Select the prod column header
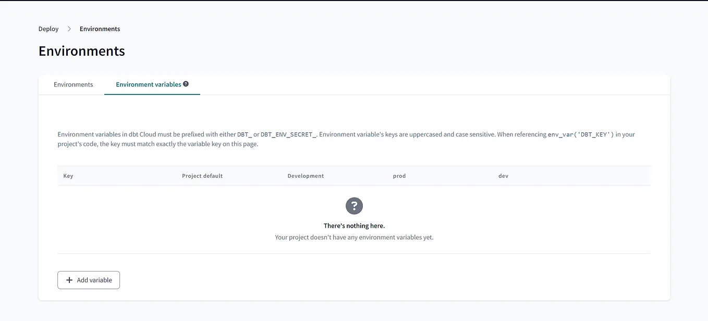 pyautogui.click(x=399, y=176)
